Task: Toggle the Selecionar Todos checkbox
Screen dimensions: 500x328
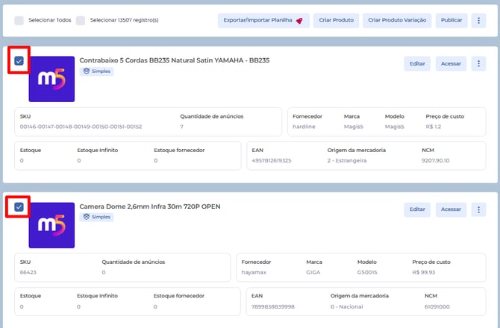Action: click(19, 21)
